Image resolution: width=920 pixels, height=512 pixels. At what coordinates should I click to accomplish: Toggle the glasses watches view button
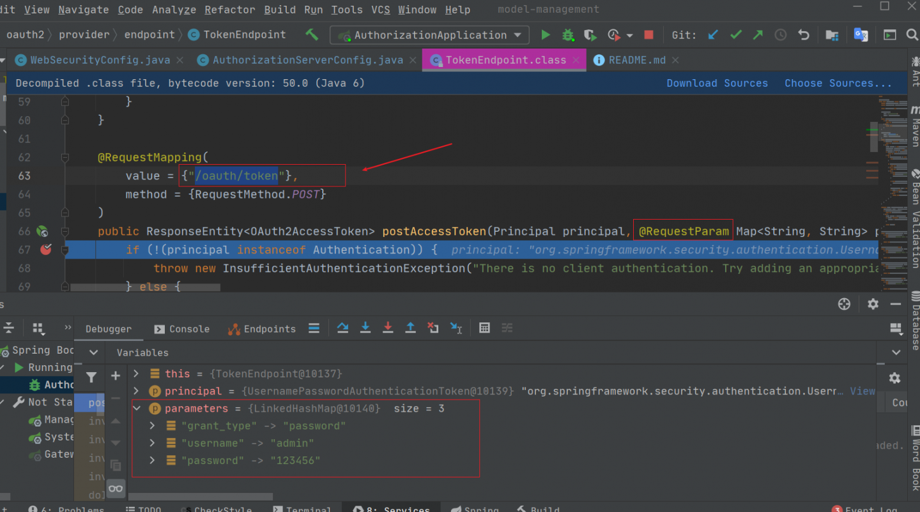tap(116, 488)
